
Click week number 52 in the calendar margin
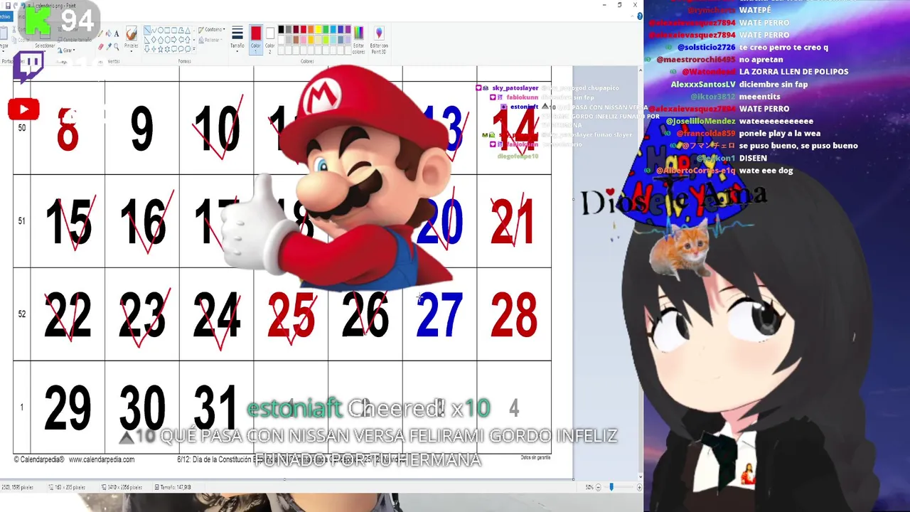click(21, 314)
